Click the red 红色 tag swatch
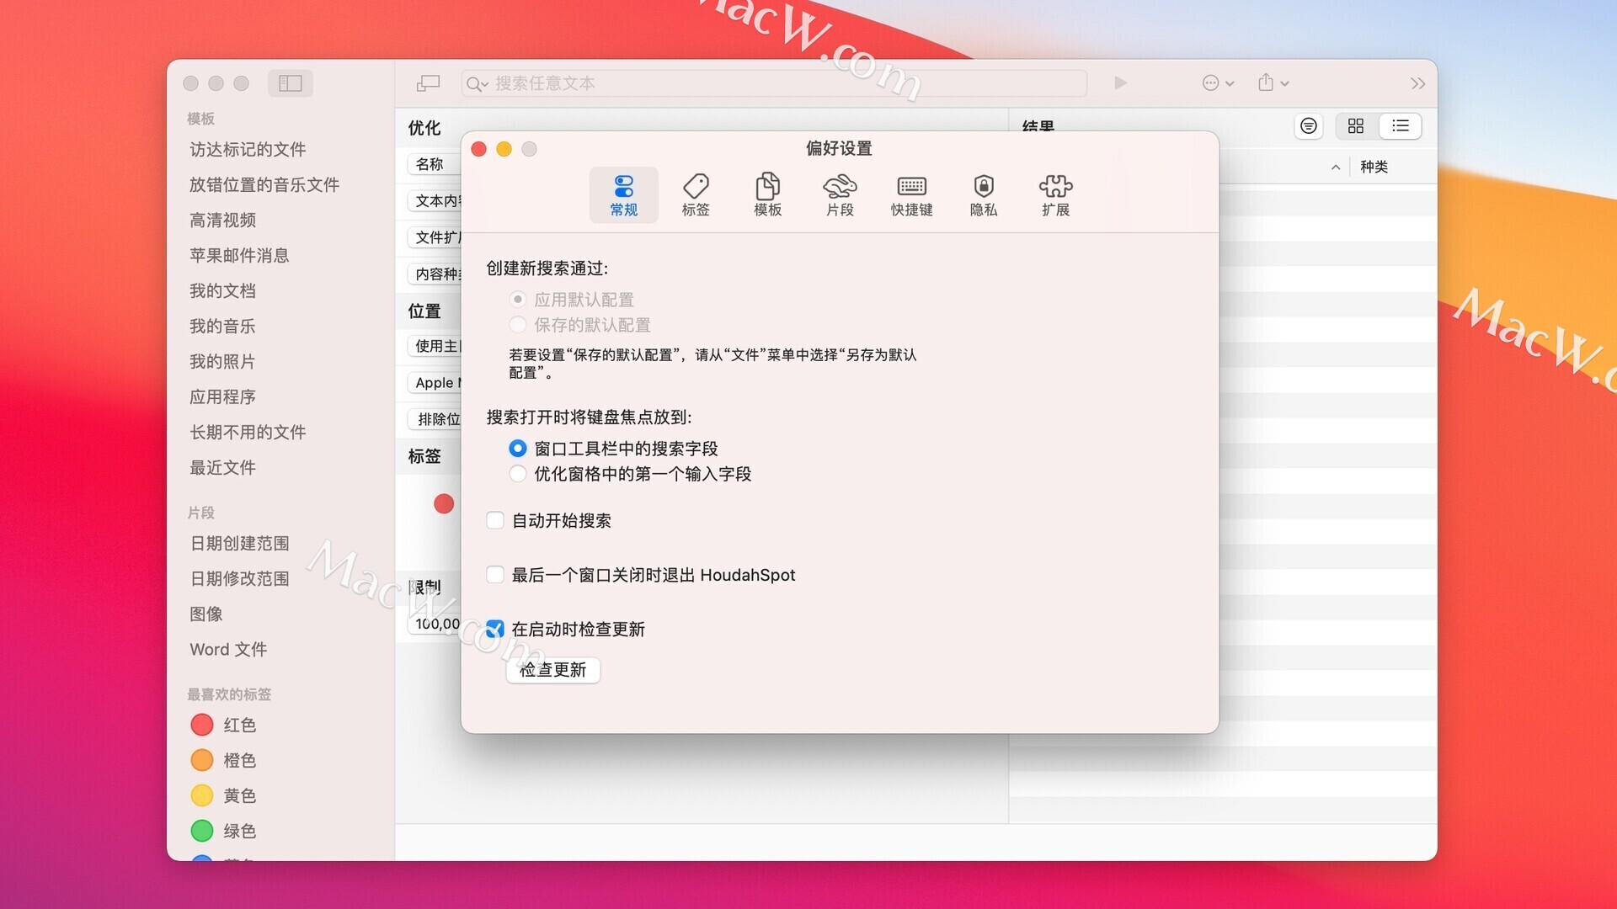 tap(202, 725)
